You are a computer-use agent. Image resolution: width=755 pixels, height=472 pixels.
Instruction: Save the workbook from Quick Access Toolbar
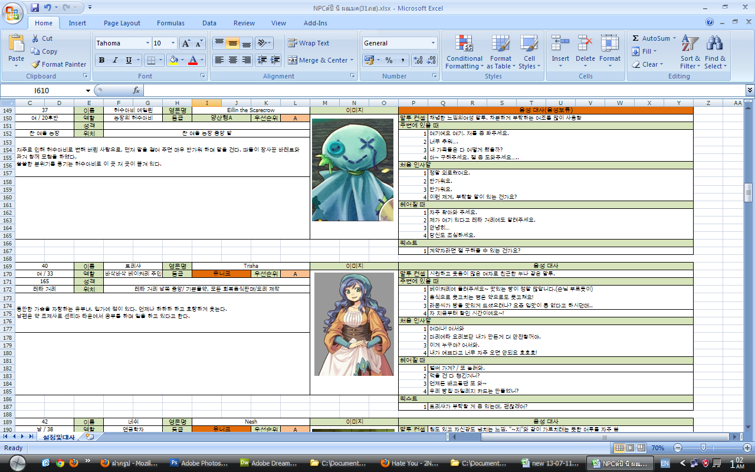tap(35, 8)
